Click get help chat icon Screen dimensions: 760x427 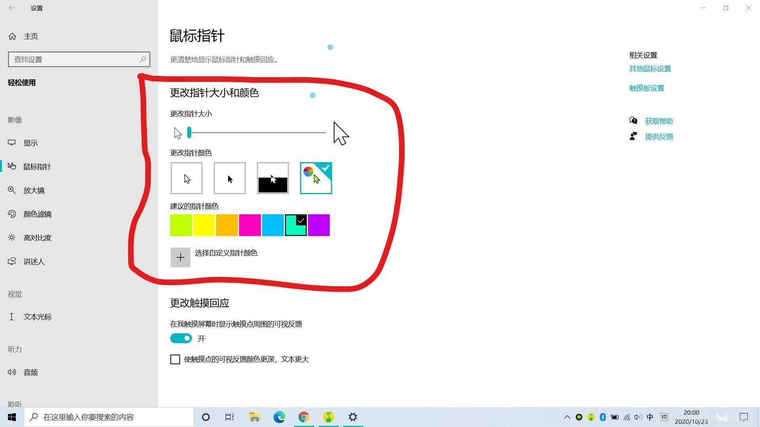[x=633, y=121]
